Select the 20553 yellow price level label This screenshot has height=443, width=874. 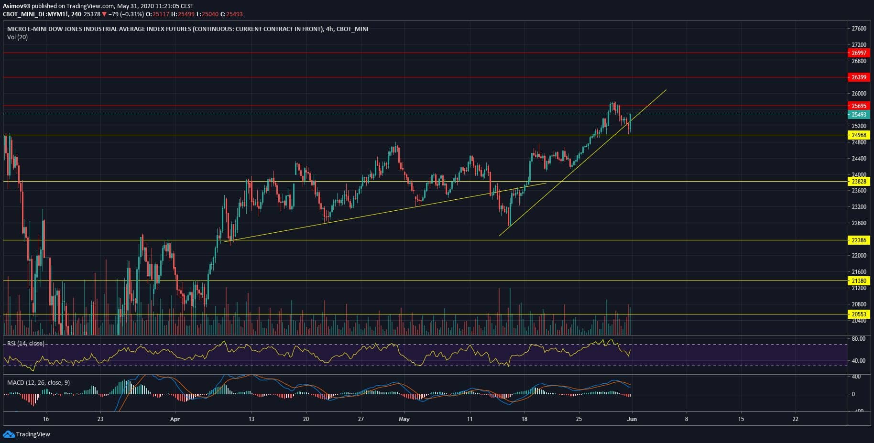click(859, 314)
